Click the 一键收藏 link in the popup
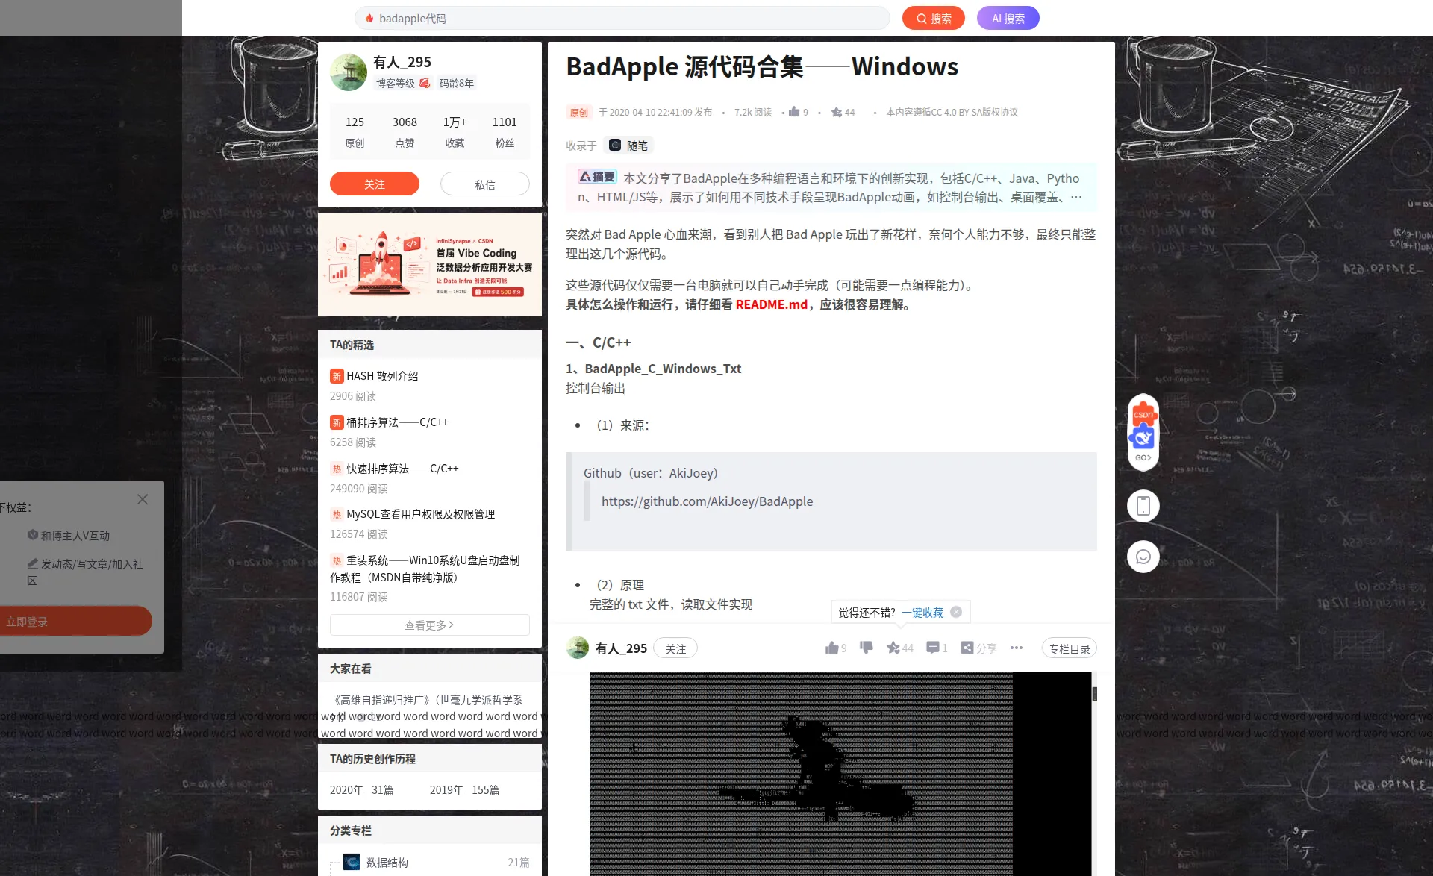The width and height of the screenshot is (1433, 876). [922, 613]
